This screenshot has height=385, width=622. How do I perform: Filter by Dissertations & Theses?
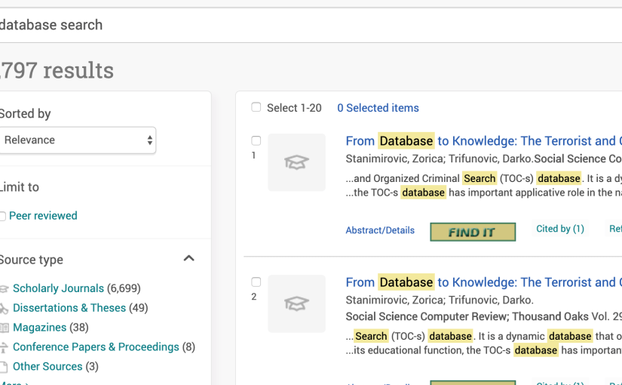point(69,307)
